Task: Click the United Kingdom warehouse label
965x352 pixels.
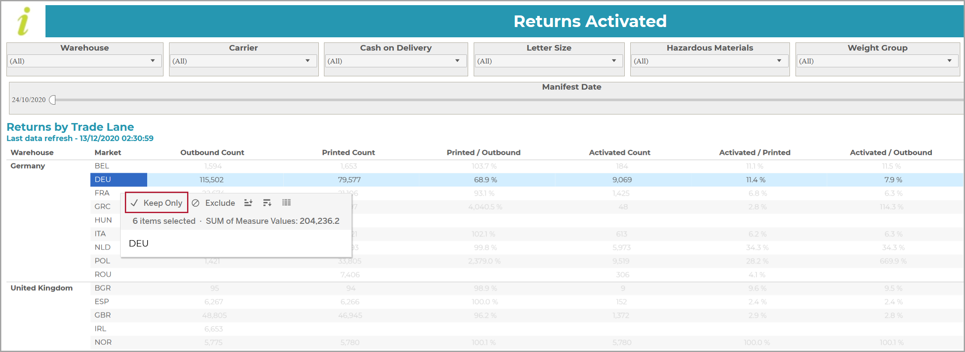Action: point(42,288)
